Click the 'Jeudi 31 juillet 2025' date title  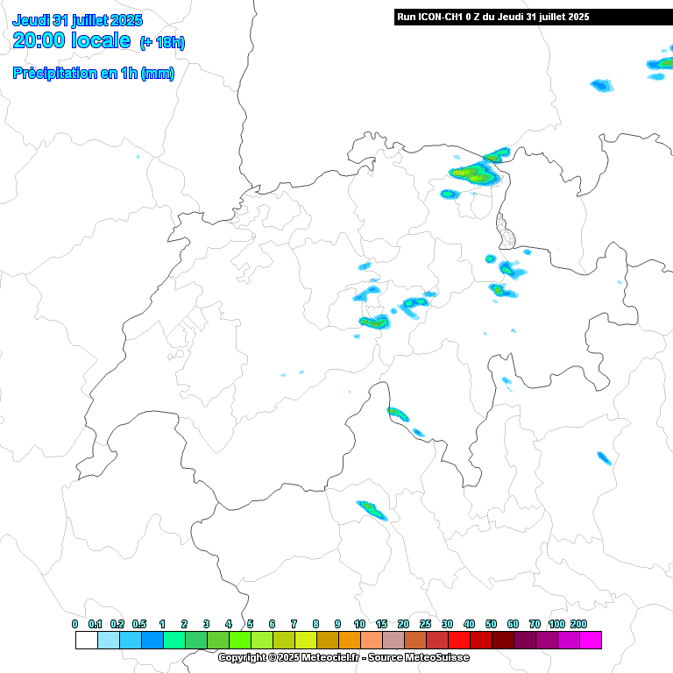tap(78, 20)
